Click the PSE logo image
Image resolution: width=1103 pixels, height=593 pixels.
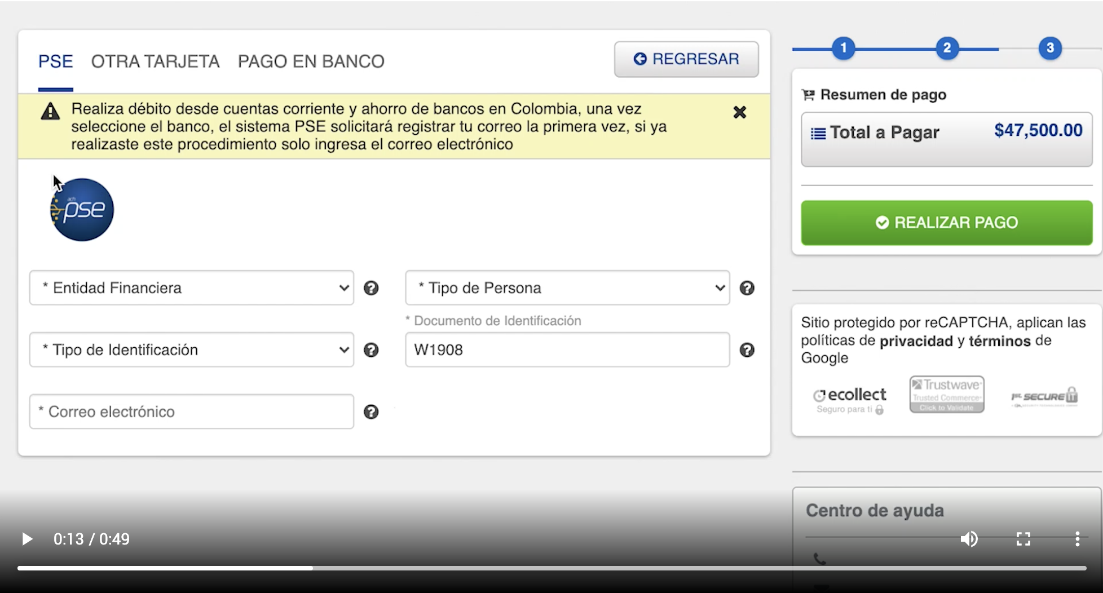click(x=82, y=210)
